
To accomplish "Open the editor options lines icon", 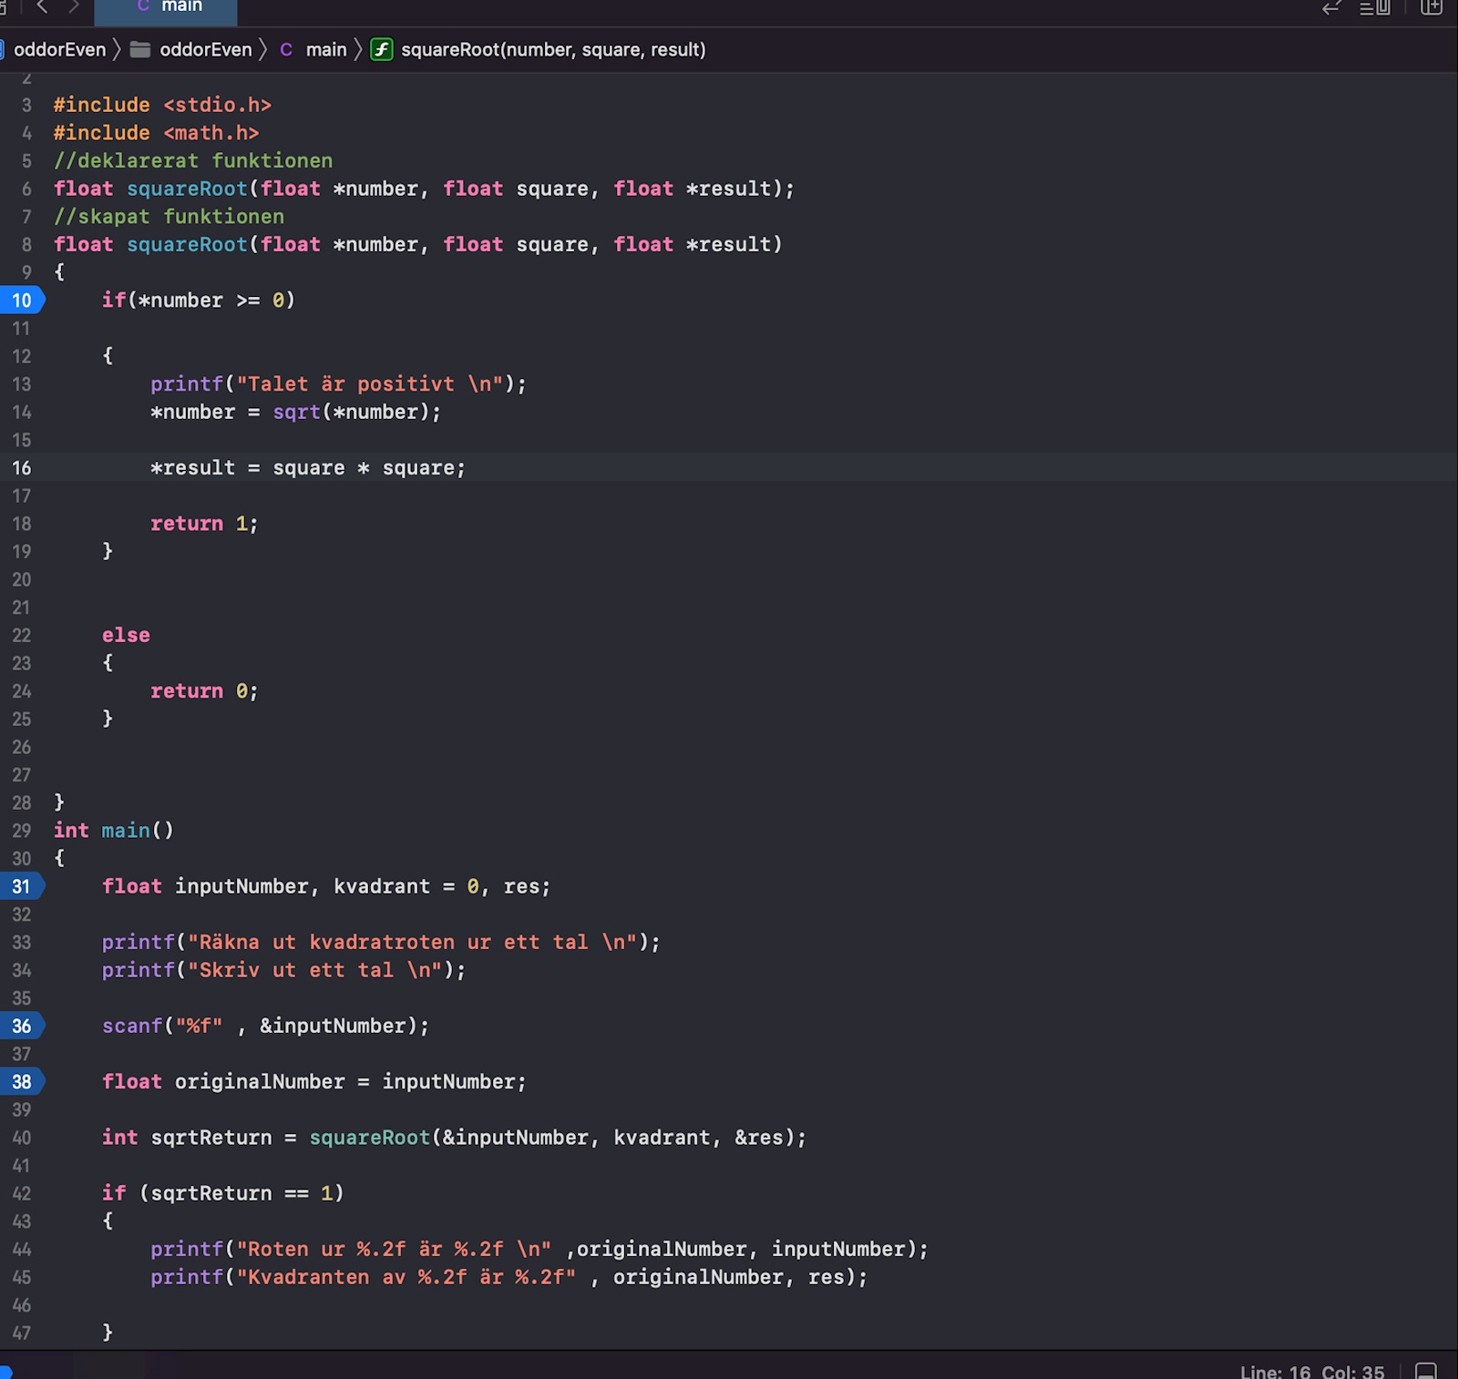I will 1374,8.
